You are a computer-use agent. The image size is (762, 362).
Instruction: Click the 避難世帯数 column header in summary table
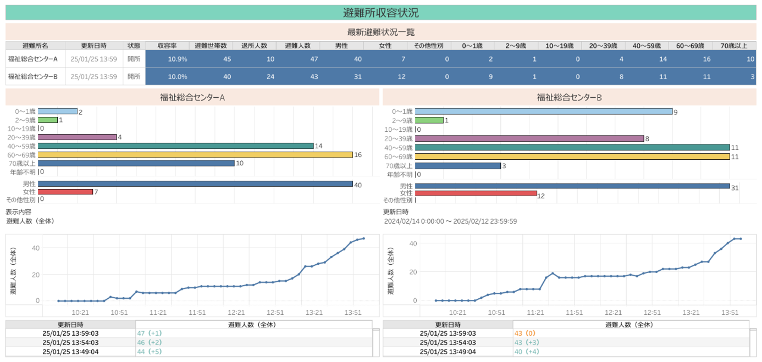pyautogui.click(x=211, y=46)
